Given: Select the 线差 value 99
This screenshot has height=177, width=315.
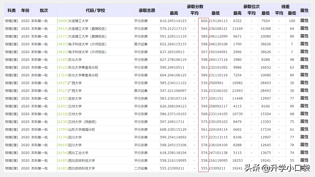Looking at the screenshot, I should [292, 106].
